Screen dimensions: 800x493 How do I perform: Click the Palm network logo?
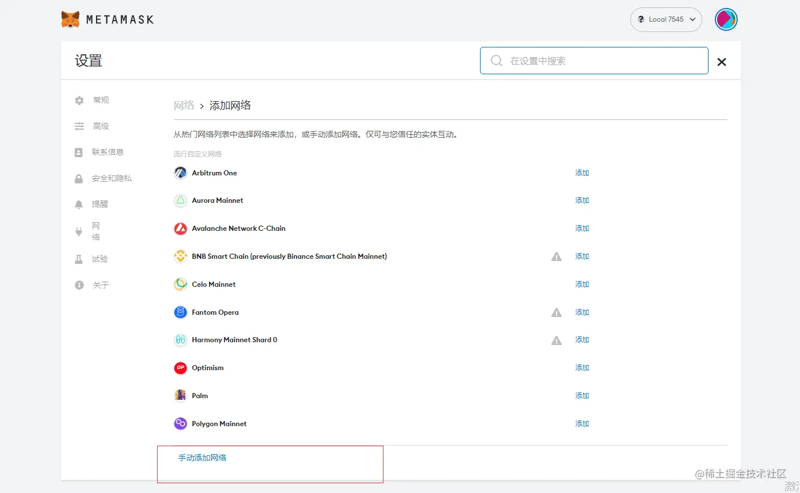[x=181, y=396]
